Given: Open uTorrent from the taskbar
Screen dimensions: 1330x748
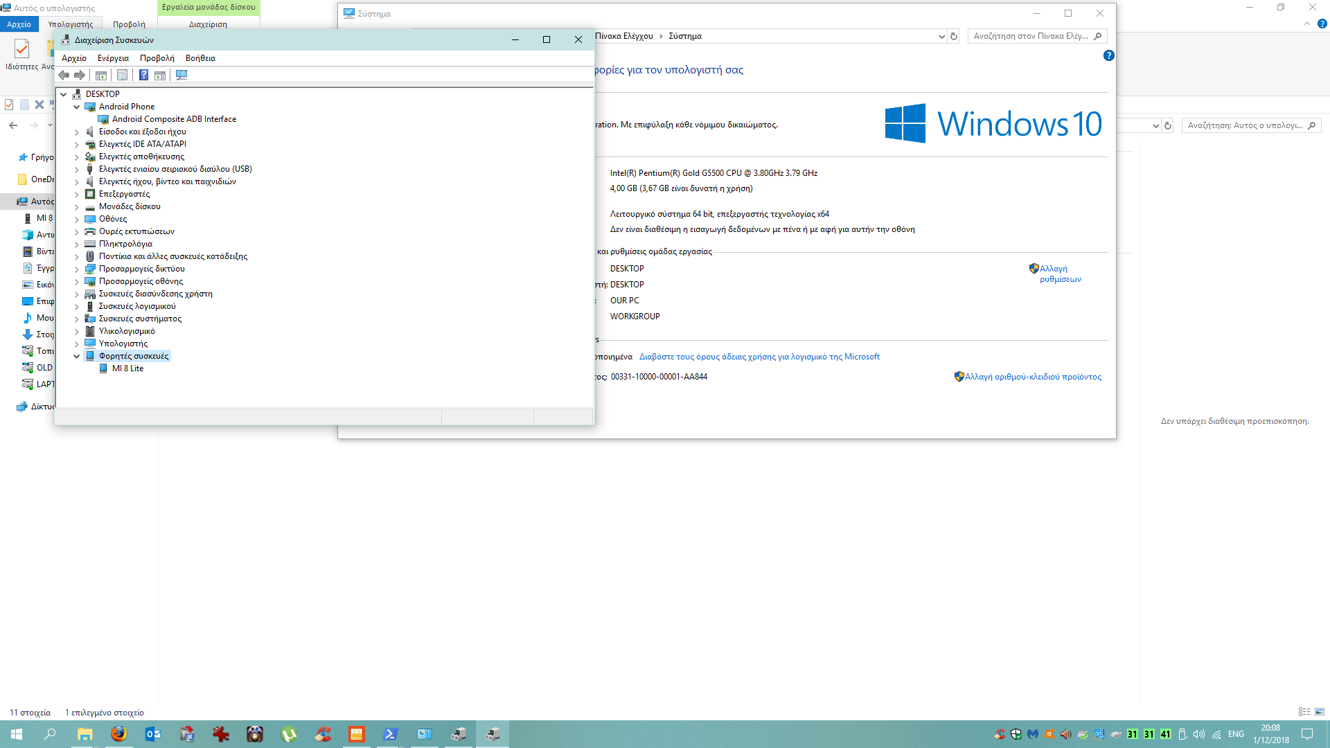Looking at the screenshot, I should coord(289,734).
